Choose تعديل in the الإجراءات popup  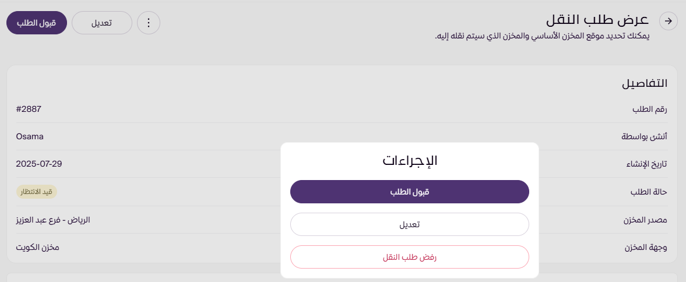pos(409,224)
